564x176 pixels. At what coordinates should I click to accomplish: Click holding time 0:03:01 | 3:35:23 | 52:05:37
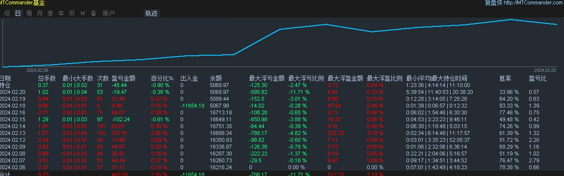pyautogui.click(x=437, y=140)
